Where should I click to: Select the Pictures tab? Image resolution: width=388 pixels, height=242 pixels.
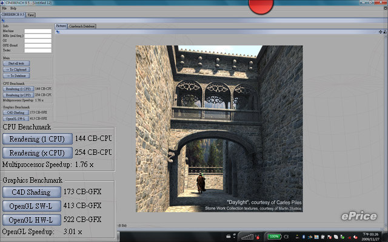point(61,26)
